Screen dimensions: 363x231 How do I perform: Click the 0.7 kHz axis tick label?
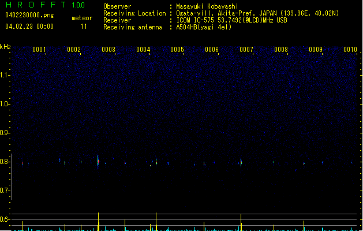[5, 191]
